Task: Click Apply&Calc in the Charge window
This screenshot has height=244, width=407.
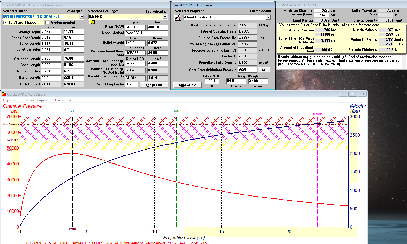Action: tap(187, 85)
